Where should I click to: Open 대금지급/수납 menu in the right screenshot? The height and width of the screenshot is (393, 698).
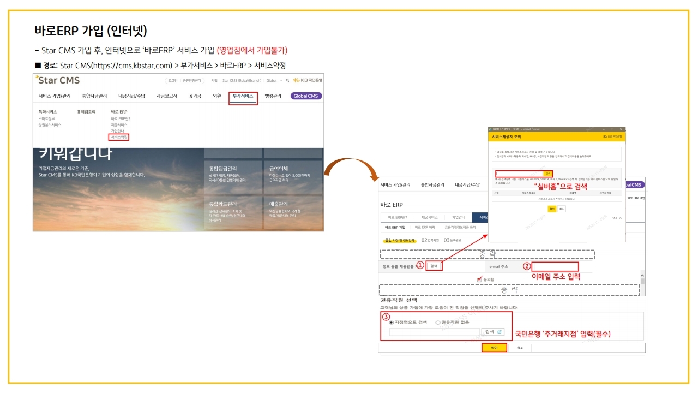[x=467, y=185]
